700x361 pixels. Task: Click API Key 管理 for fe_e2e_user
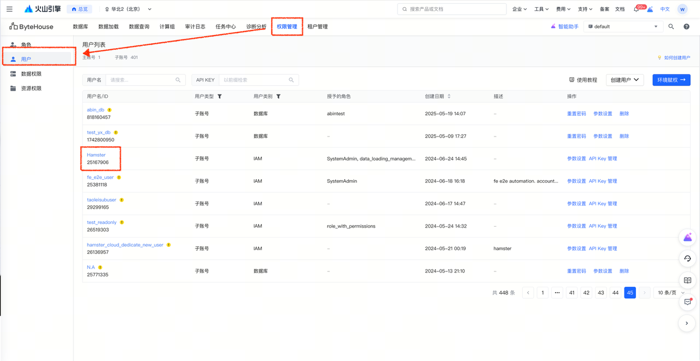(603, 181)
